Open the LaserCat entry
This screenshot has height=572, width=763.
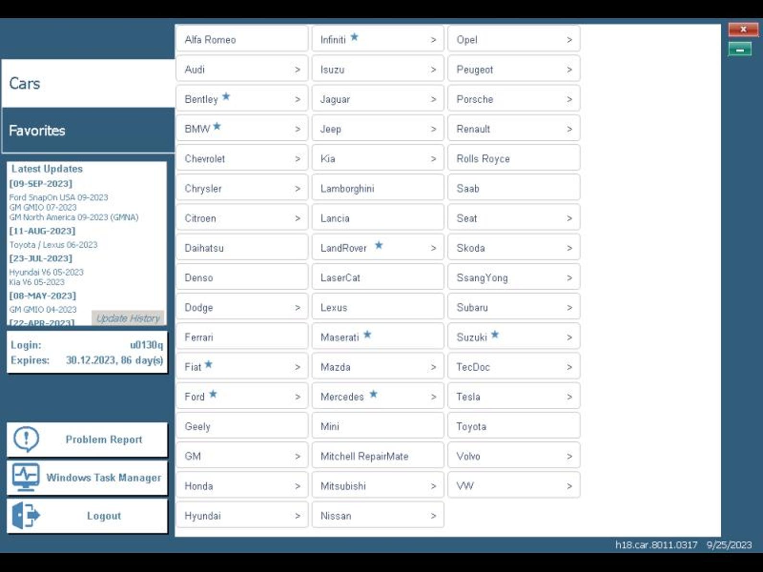tap(378, 277)
